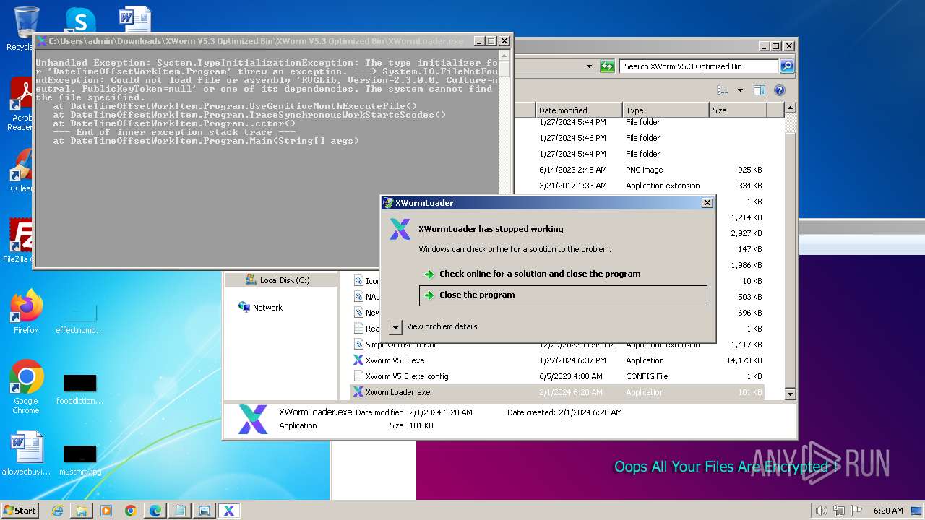This screenshot has width=925, height=520.
Task: Open Explorer help with the question mark icon
Action: point(779,90)
